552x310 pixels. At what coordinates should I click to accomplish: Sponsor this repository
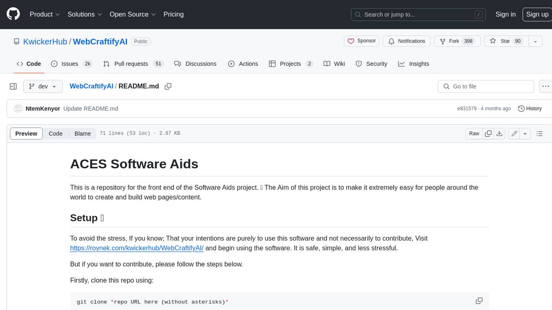coord(361,41)
